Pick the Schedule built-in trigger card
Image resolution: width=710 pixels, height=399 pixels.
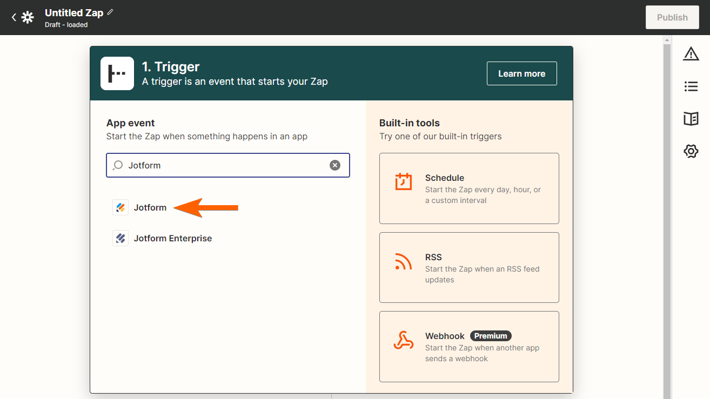[x=469, y=188]
